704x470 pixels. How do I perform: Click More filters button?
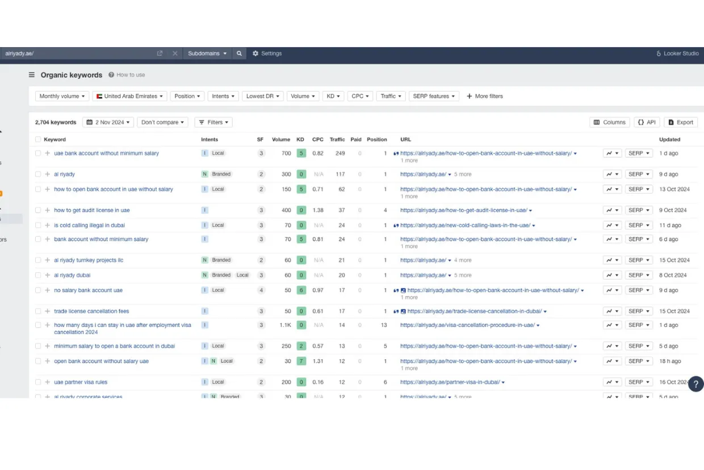[485, 97]
